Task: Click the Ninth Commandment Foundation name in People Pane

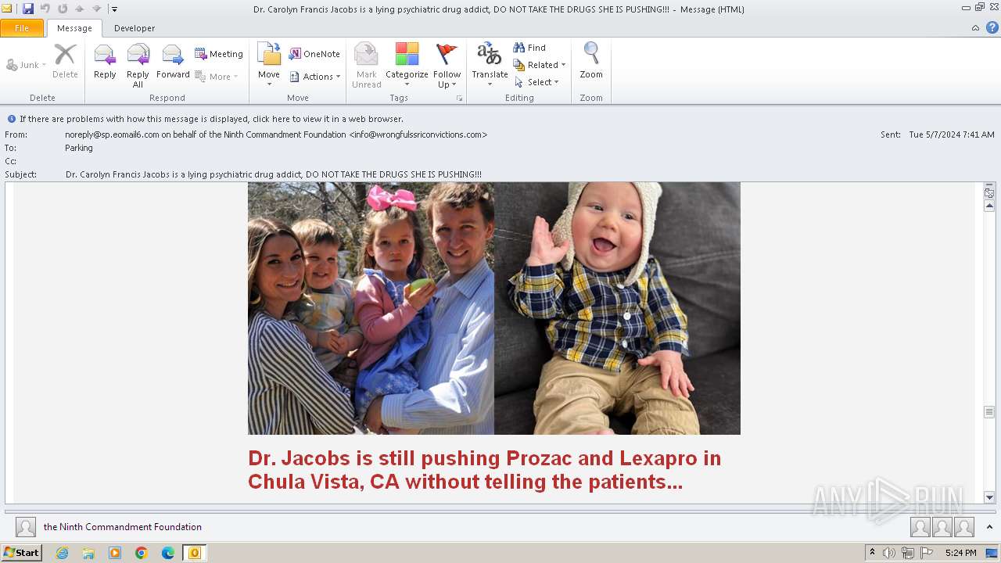Action: pyautogui.click(x=123, y=527)
